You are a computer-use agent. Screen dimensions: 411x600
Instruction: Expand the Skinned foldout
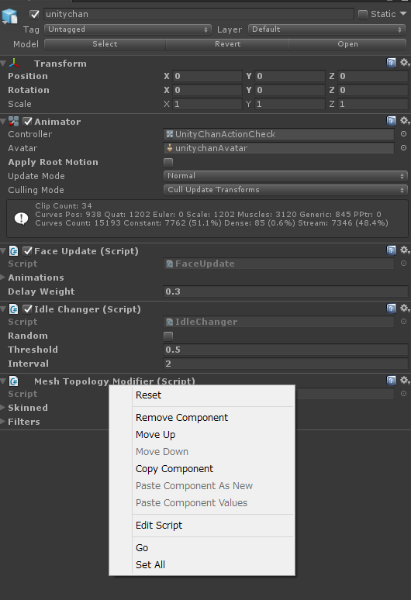3,408
